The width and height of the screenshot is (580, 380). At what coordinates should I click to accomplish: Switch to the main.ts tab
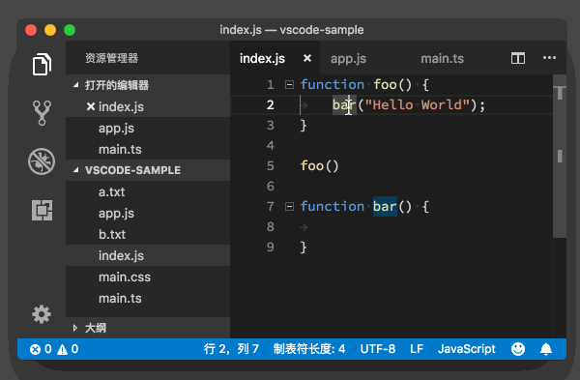pyautogui.click(x=442, y=58)
